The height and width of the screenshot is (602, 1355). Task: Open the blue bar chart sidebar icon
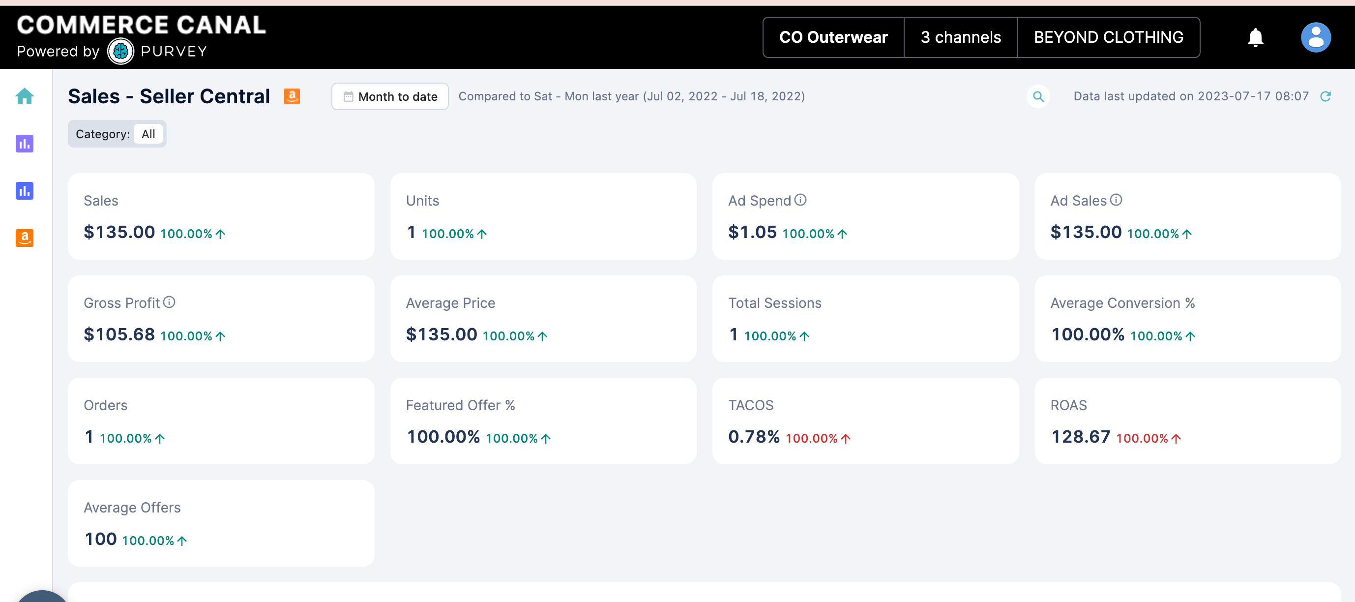click(x=24, y=190)
